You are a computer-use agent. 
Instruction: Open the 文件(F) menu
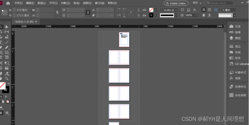pyautogui.click(x=18, y=3)
